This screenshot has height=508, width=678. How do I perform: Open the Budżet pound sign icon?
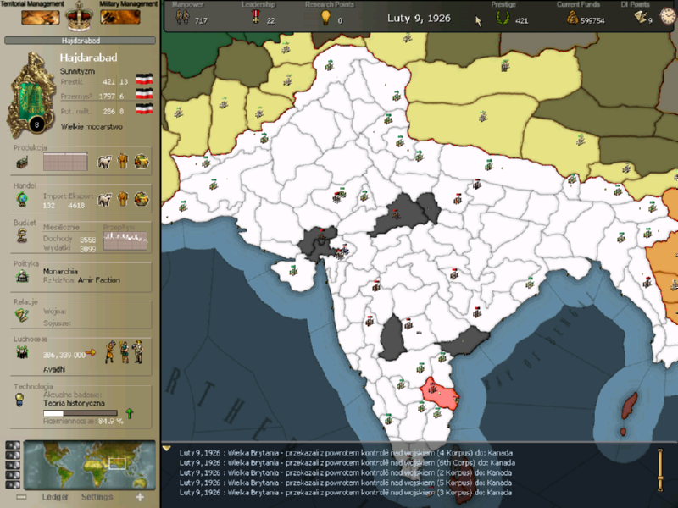pyautogui.click(x=22, y=236)
